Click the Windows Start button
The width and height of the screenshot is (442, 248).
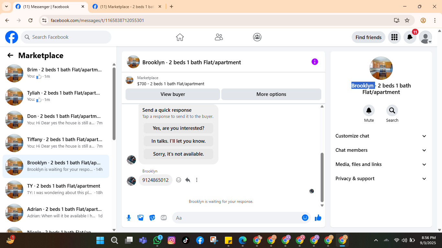click(100, 240)
